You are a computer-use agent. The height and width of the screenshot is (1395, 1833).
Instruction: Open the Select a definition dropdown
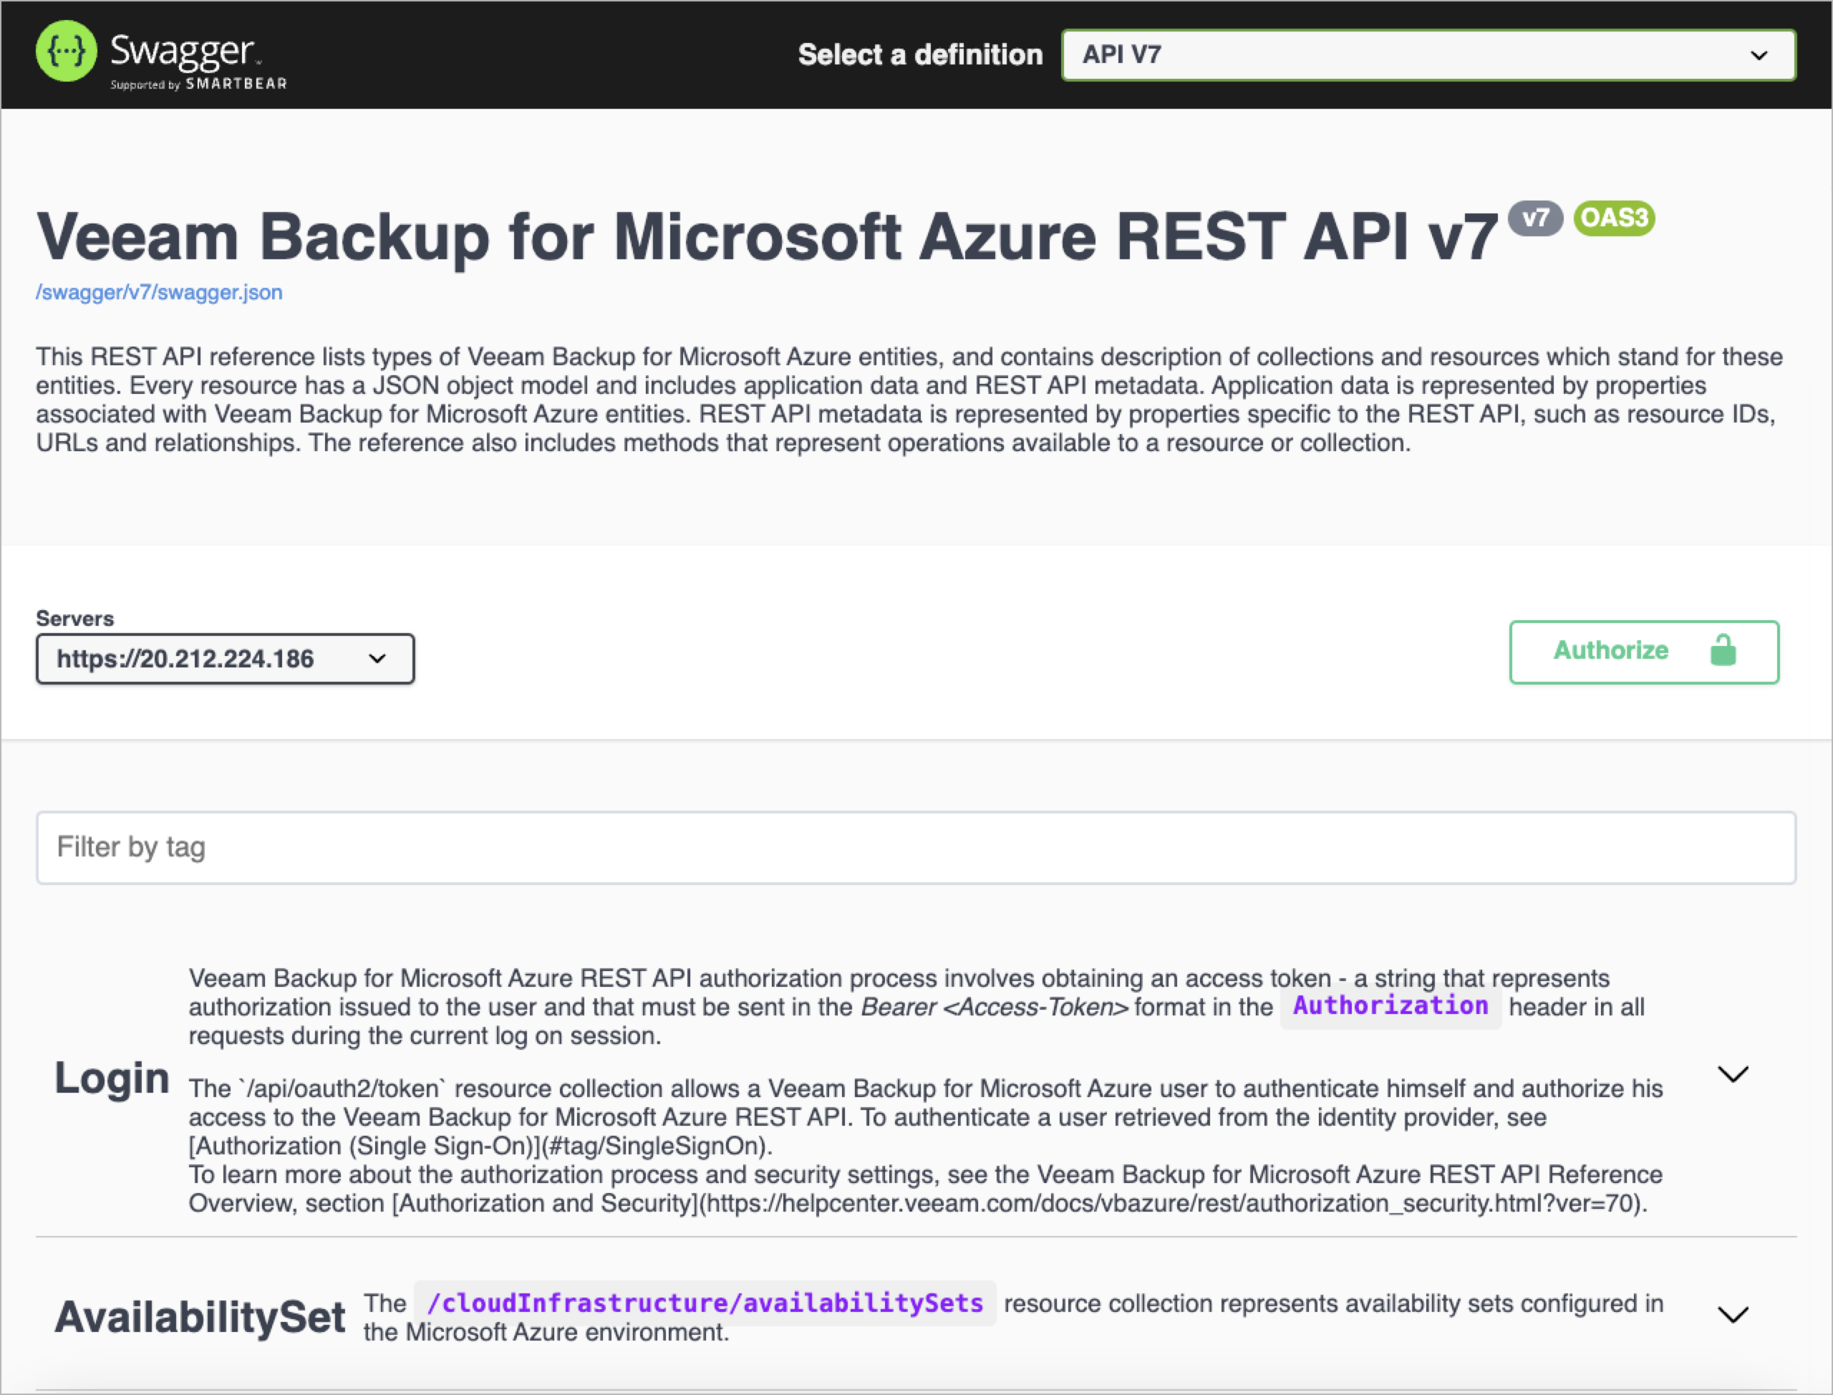pos(1428,55)
